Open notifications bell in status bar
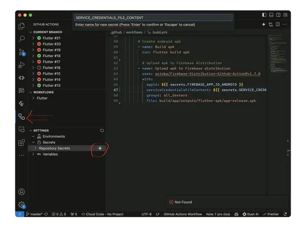Screen dimensions: 306x237 [x=285, y=214]
